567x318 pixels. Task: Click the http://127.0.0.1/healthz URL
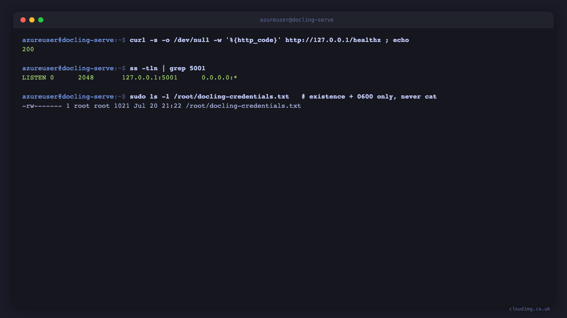[x=333, y=40]
